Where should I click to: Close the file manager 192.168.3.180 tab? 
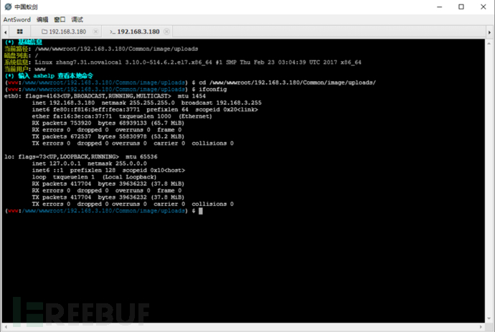coord(95,32)
